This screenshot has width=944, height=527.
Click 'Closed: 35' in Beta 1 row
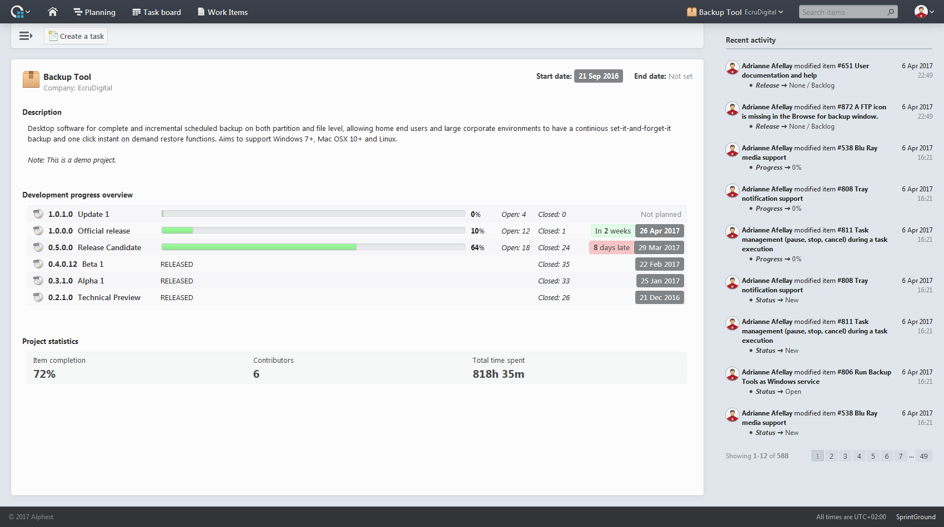pos(554,264)
